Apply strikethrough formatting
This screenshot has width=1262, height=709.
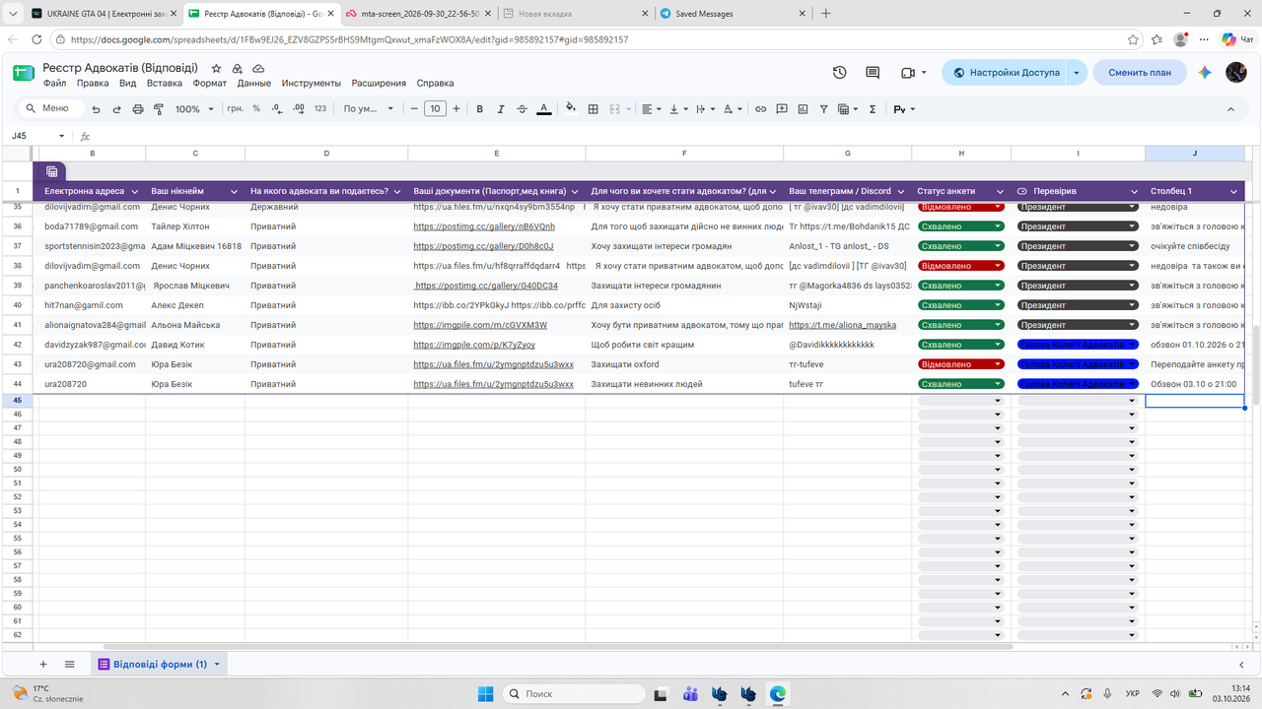pyautogui.click(x=523, y=109)
